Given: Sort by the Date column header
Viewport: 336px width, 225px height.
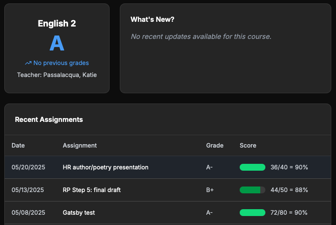Looking at the screenshot, I should pos(18,145).
